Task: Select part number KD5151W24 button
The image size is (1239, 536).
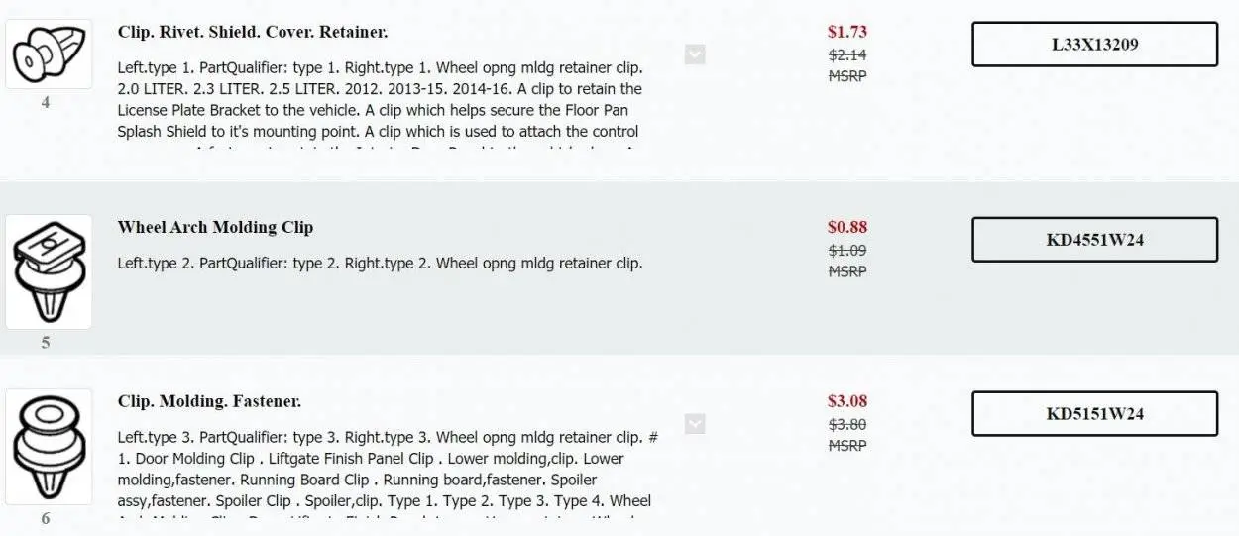Action: [1094, 414]
